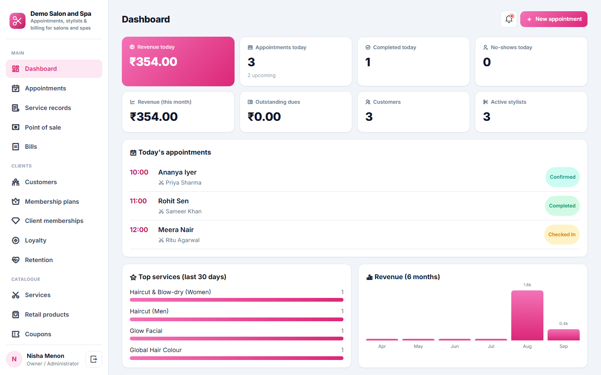Viewport: 601px width, 375px height.
Task: Click the Loyalty circle icon
Action: click(x=16, y=240)
